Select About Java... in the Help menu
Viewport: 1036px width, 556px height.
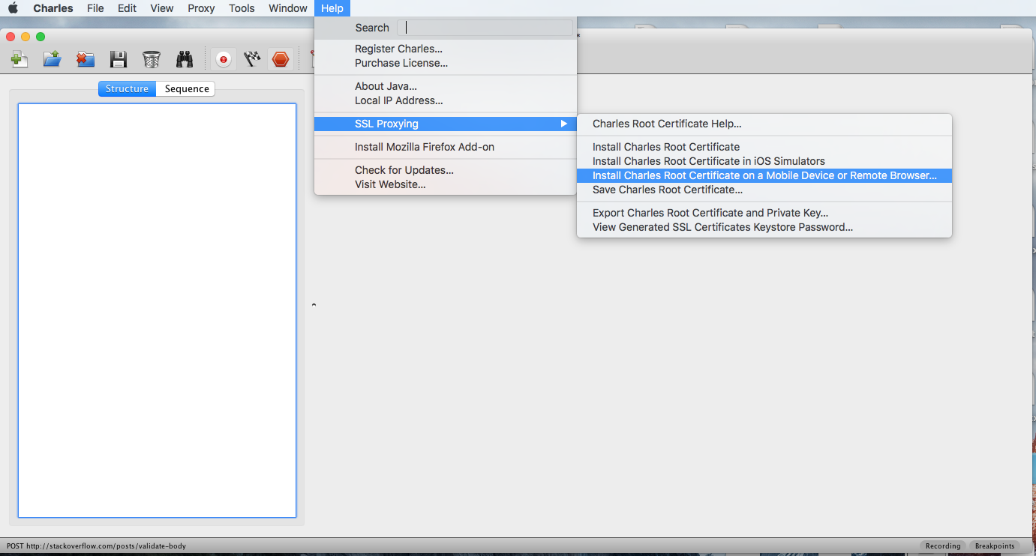coord(446,86)
